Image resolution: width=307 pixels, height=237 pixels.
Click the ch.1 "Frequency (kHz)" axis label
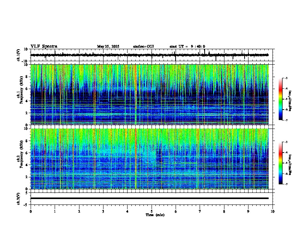tap(21, 90)
